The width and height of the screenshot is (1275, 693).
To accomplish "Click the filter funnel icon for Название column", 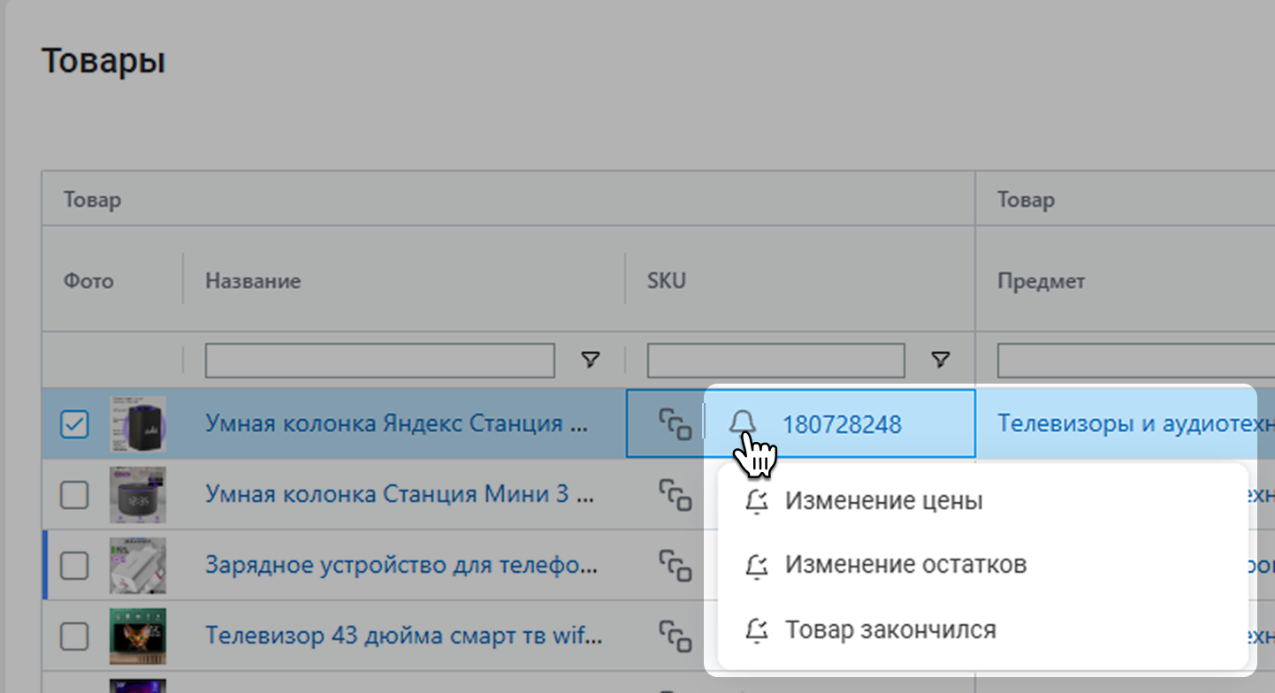I will point(590,360).
